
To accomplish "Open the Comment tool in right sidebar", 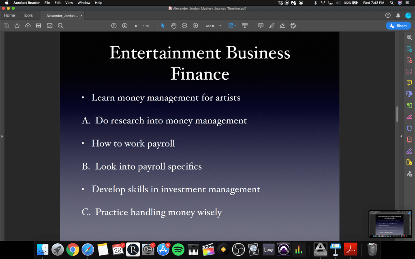I will (x=409, y=83).
